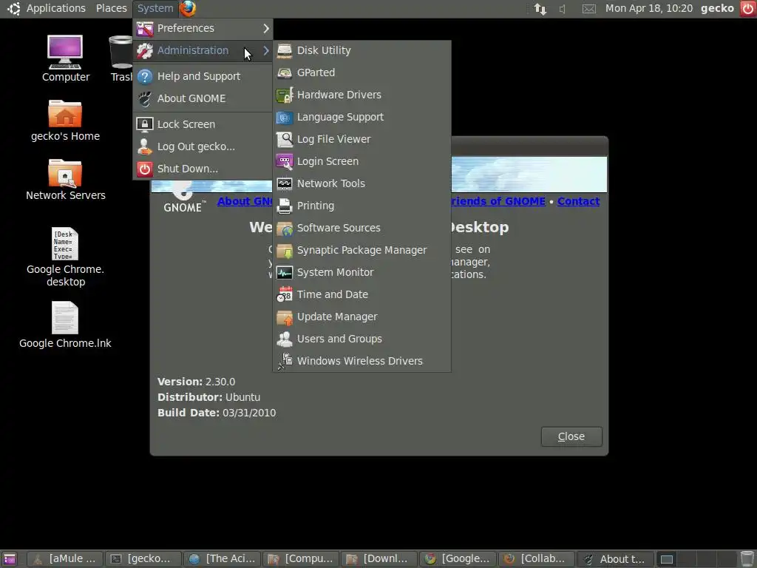Image resolution: width=757 pixels, height=568 pixels.
Task: Click the Administration wrench icon
Action: point(144,50)
